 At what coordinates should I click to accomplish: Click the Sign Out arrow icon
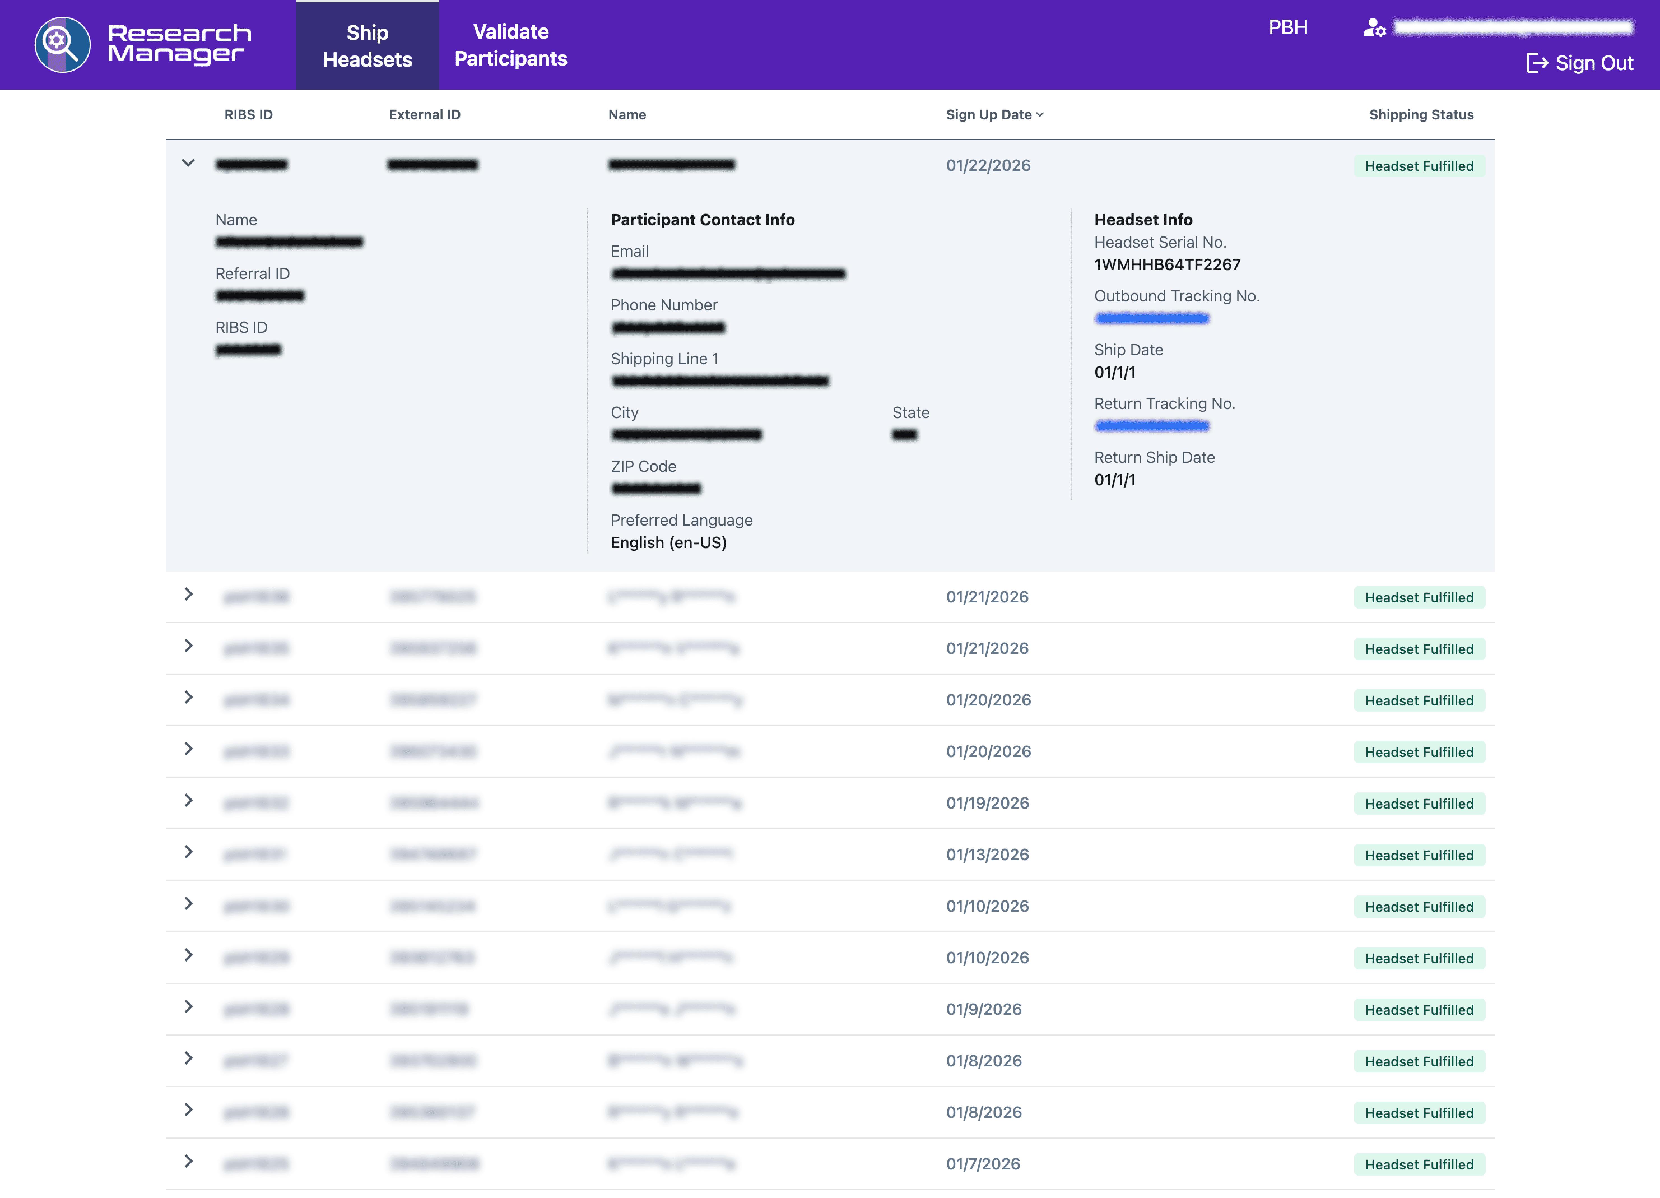(x=1536, y=63)
